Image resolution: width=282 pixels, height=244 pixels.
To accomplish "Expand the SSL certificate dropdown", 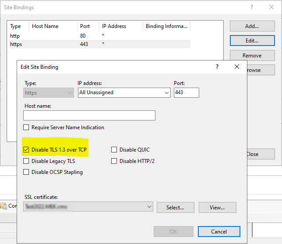I will click(149, 207).
